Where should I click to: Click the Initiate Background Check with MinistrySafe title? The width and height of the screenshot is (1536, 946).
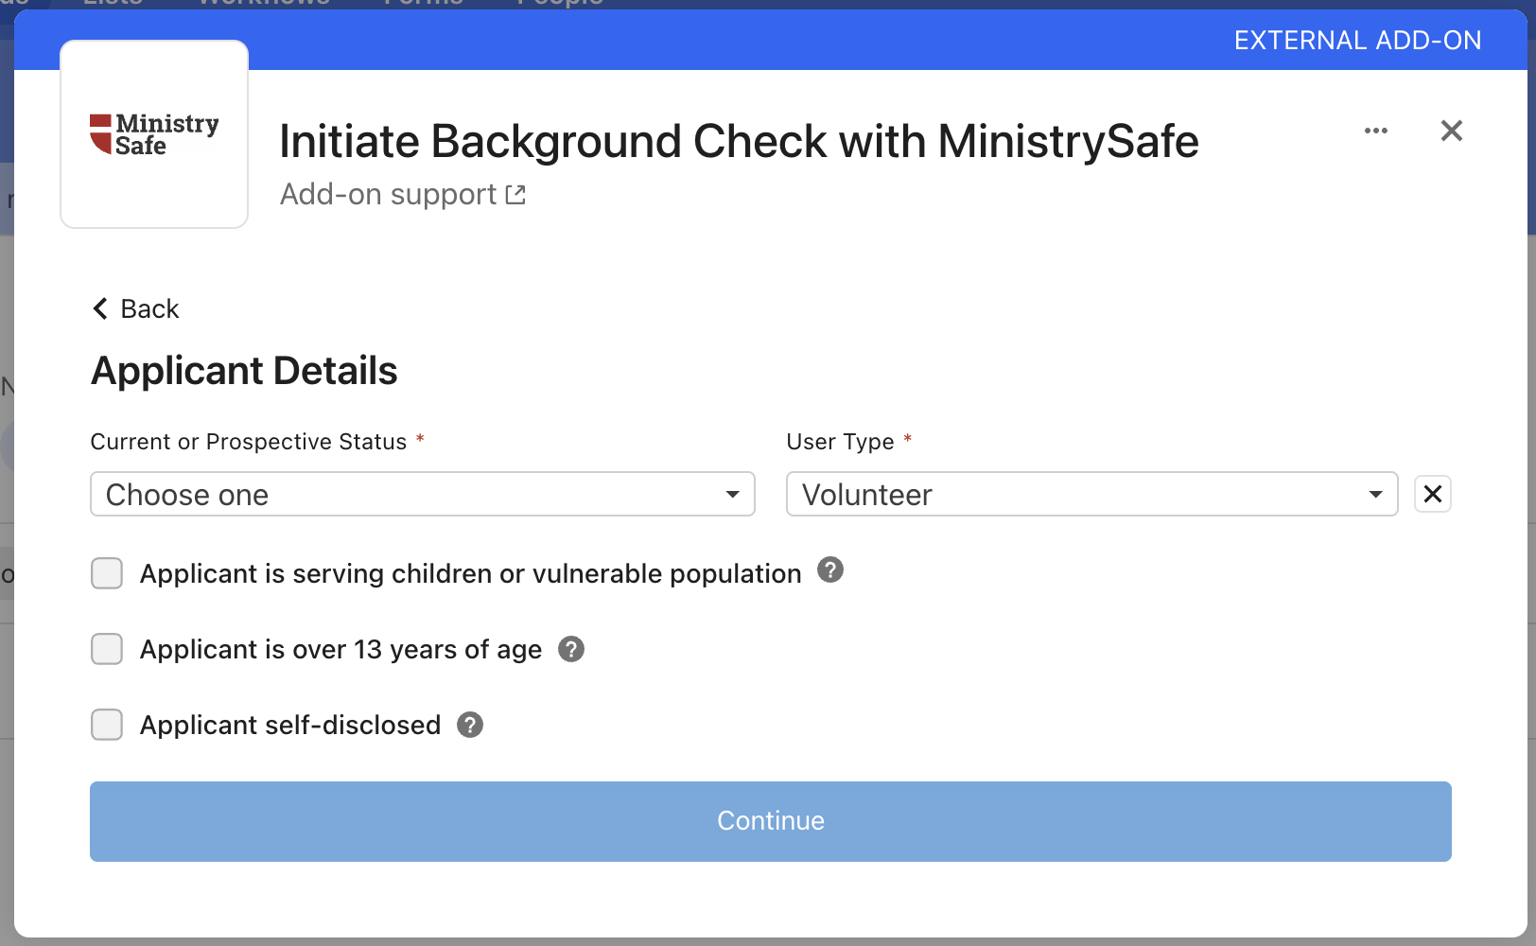pos(738,142)
